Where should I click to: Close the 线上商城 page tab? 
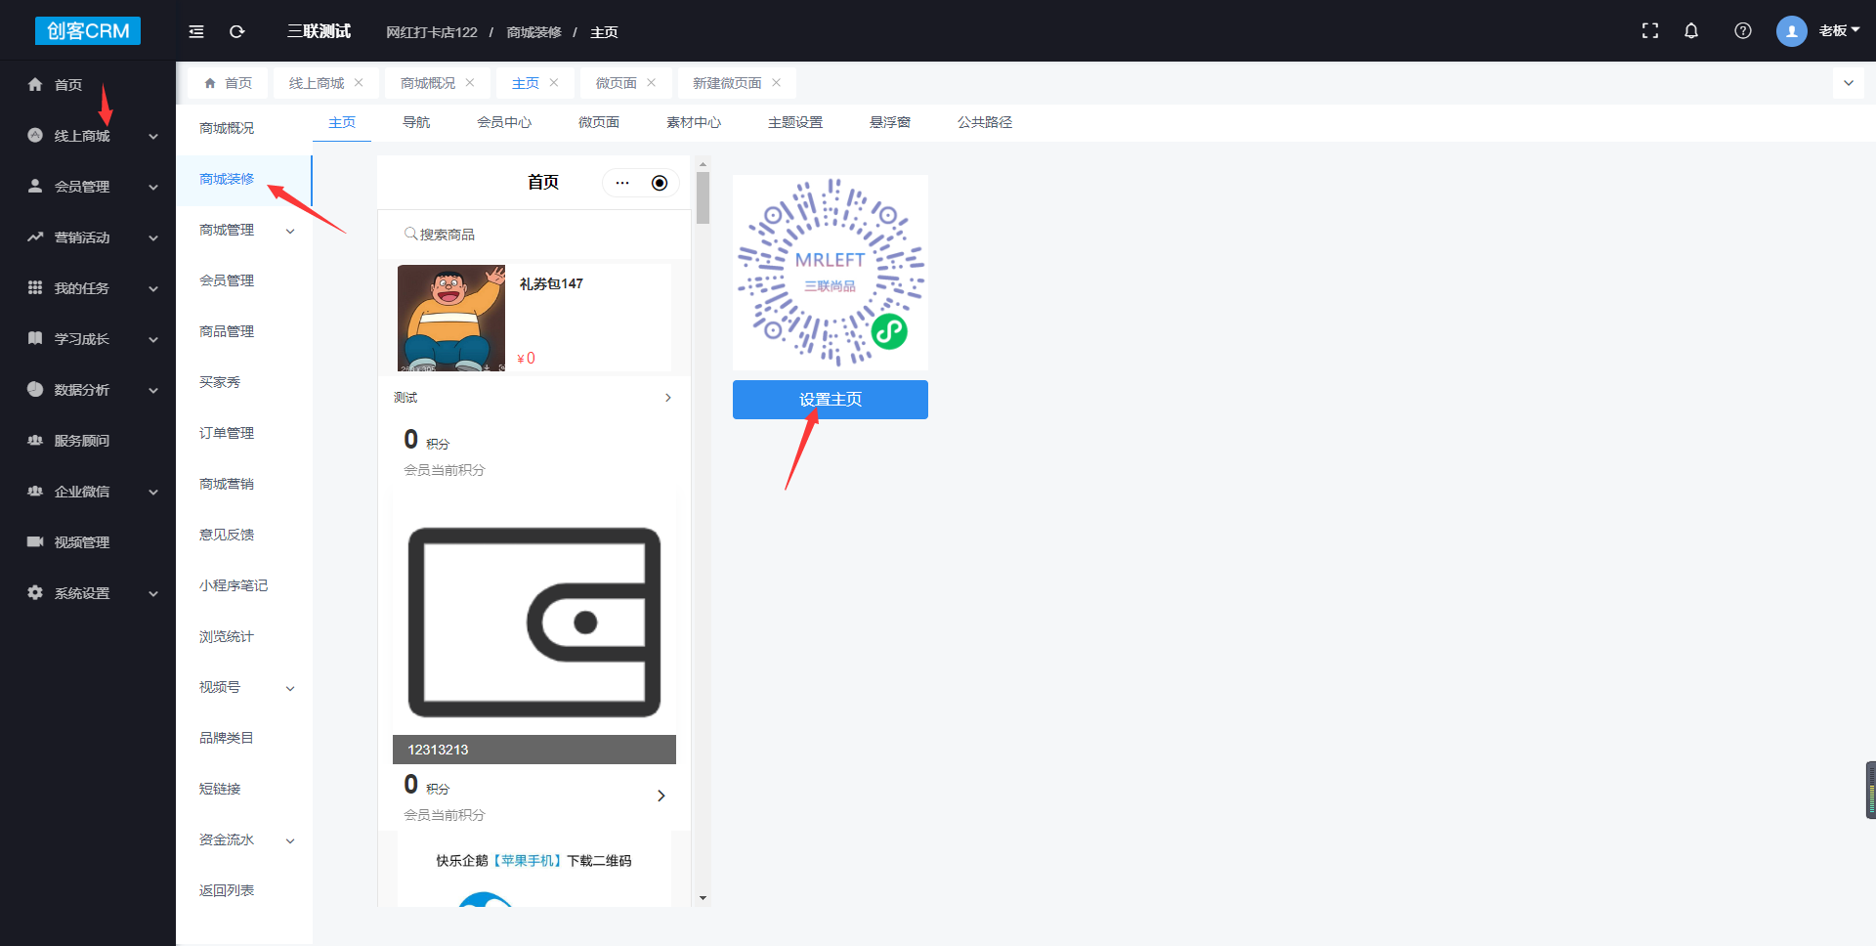tap(359, 83)
